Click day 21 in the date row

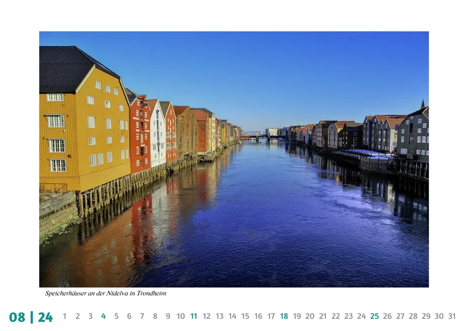323,316
